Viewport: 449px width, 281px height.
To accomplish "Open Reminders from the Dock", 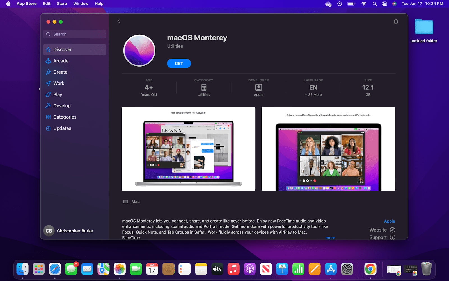I will (185, 269).
